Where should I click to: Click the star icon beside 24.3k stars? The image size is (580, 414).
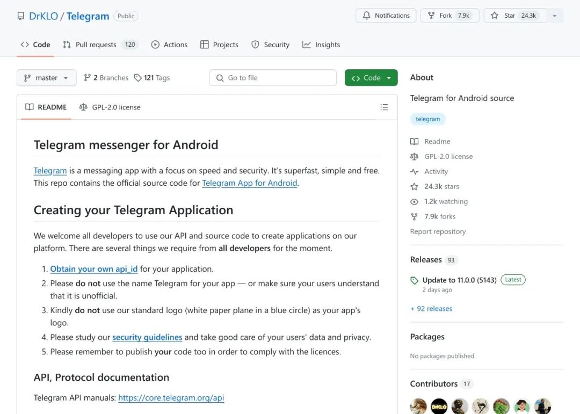coord(414,186)
